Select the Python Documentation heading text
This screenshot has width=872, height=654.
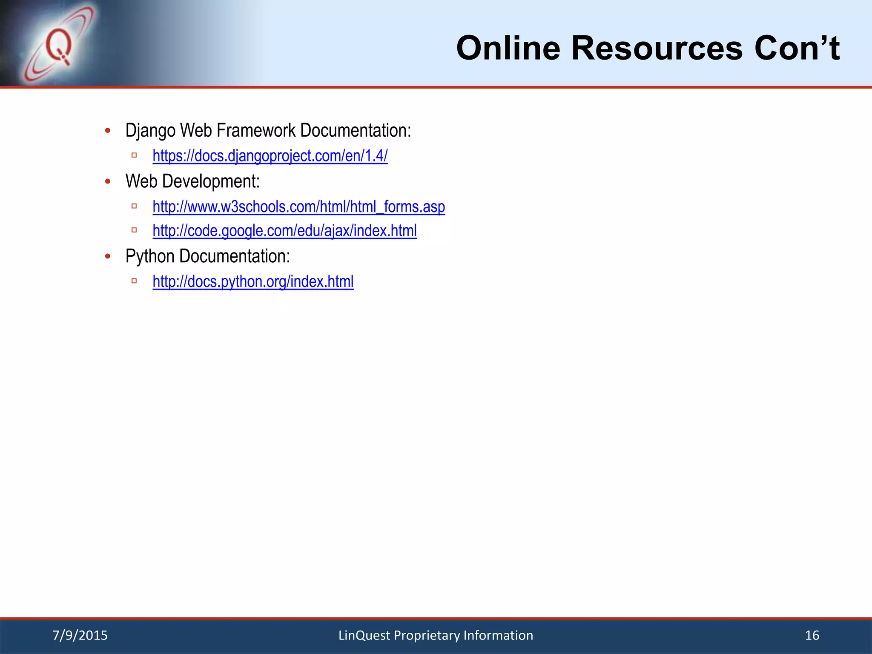point(208,256)
